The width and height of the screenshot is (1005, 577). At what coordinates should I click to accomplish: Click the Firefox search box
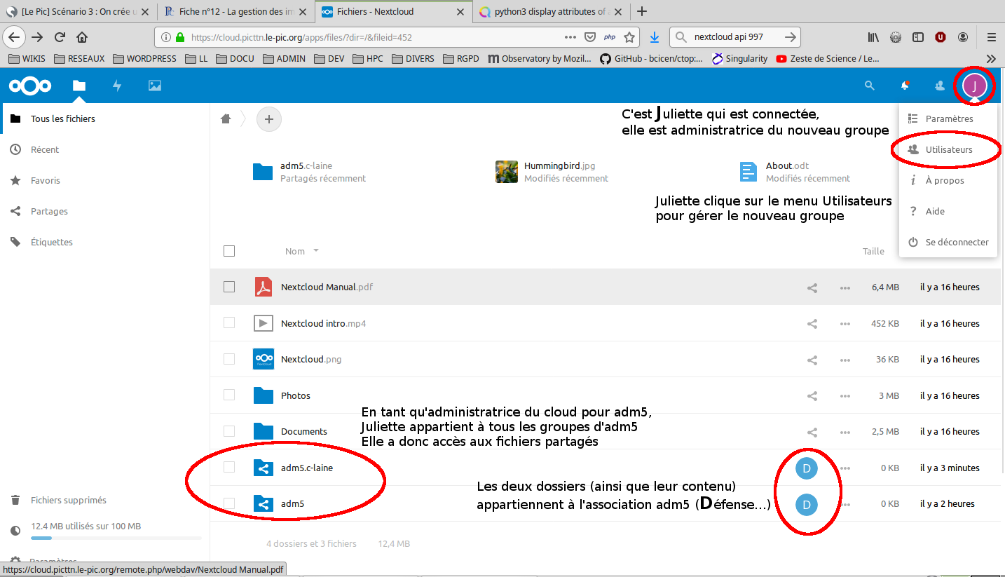[734, 37]
